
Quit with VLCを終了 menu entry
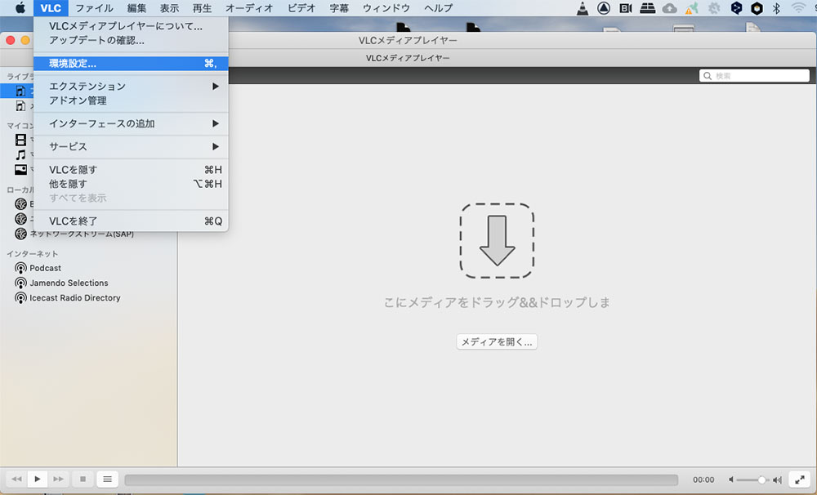(131, 221)
